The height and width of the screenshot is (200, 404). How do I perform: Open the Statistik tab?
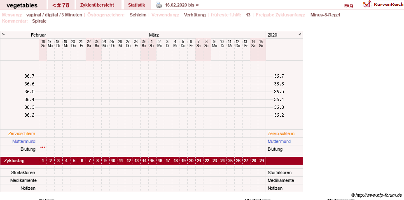(136, 5)
